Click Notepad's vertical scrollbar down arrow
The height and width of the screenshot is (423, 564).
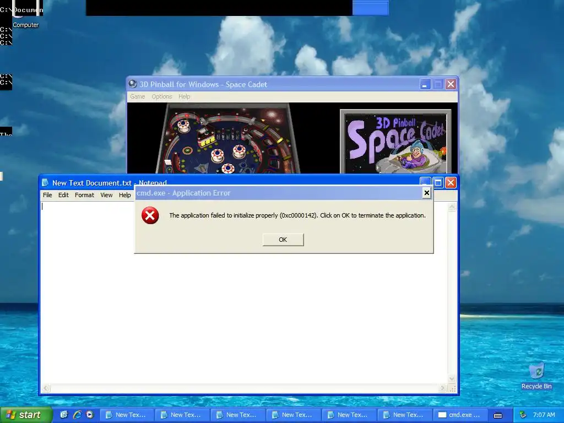(452, 379)
